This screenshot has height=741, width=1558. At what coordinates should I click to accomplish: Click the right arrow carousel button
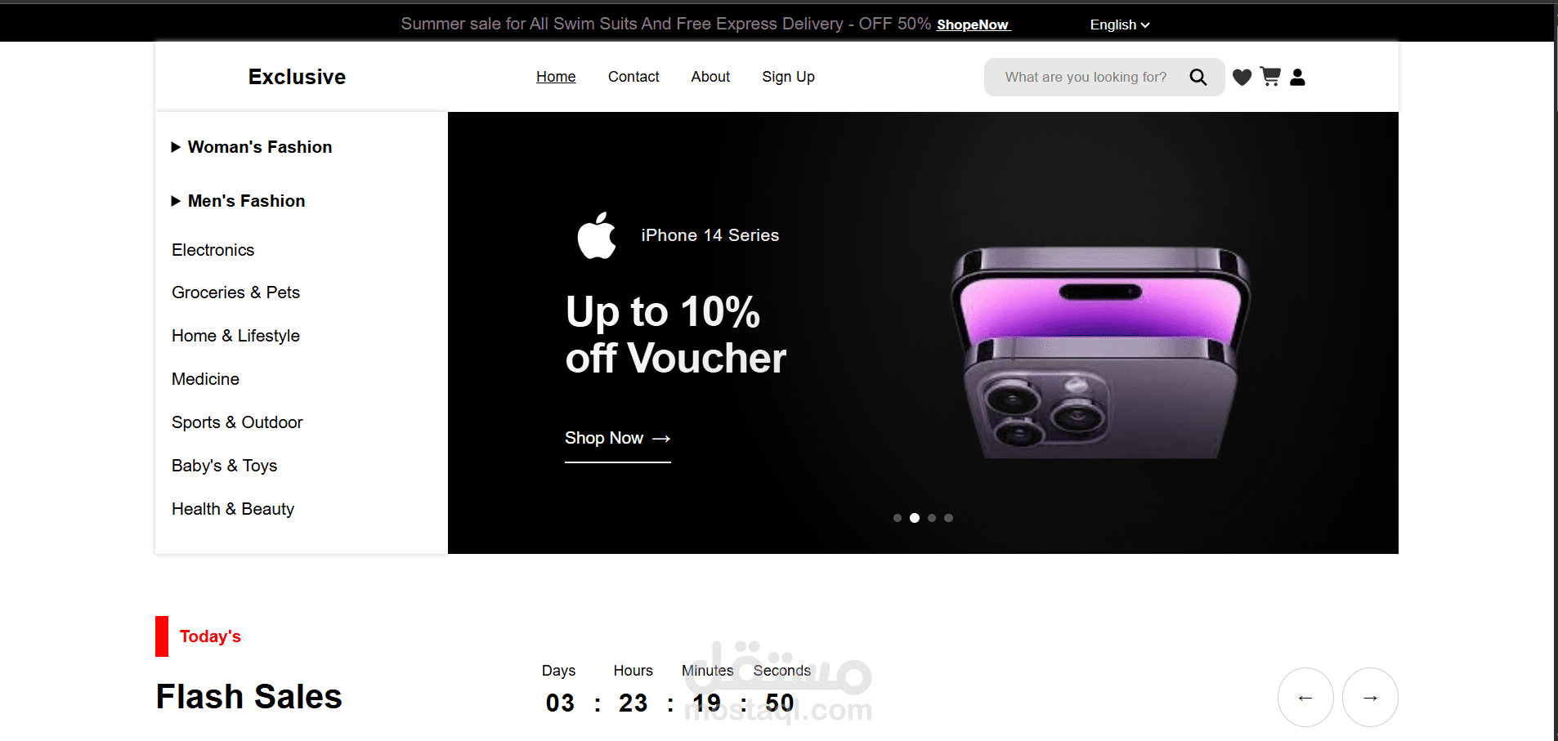[1370, 698]
